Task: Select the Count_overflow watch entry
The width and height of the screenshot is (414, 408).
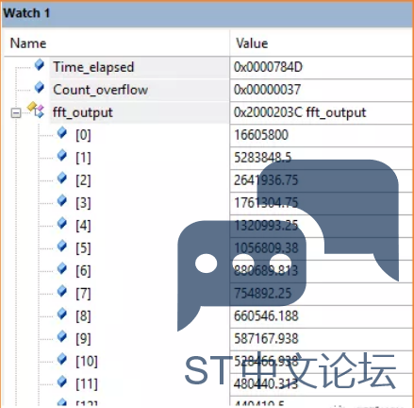Action: [x=100, y=90]
